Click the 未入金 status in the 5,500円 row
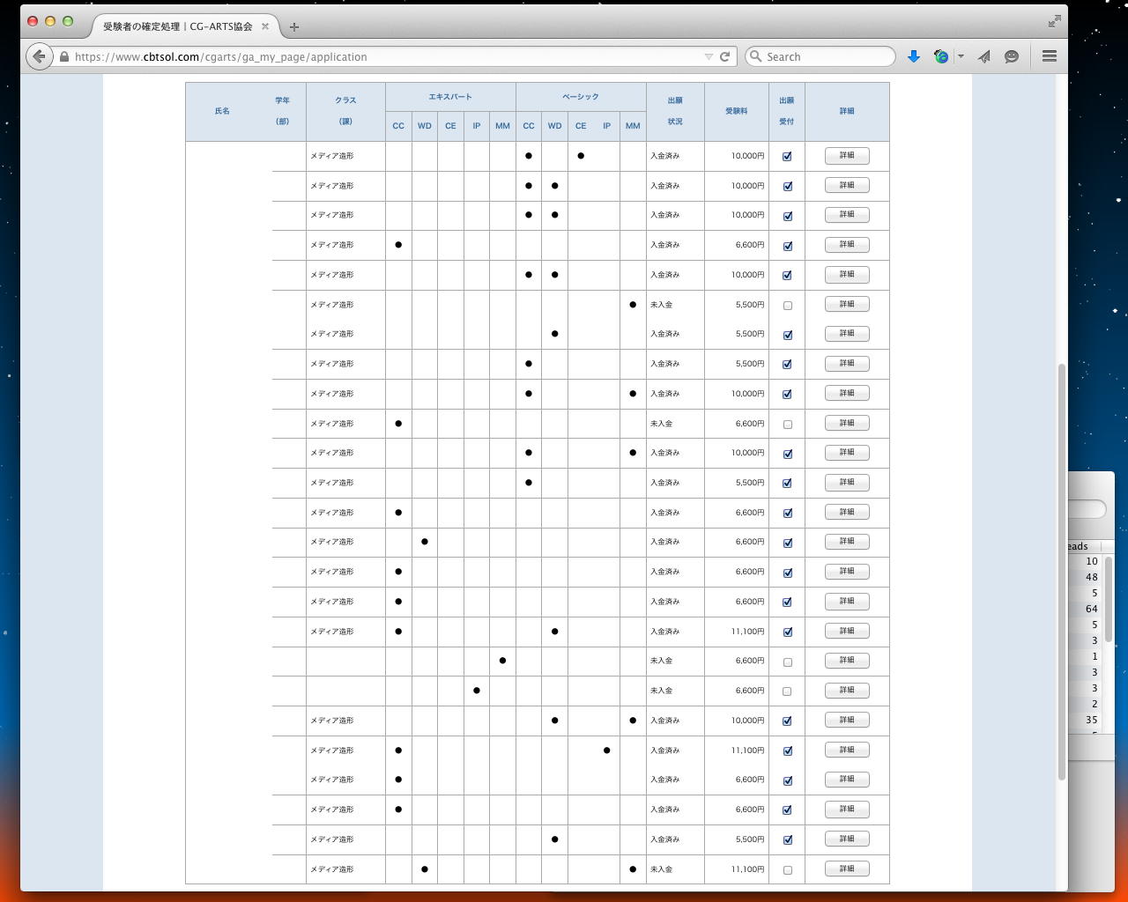The height and width of the screenshot is (902, 1128). [661, 305]
